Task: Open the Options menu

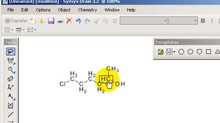Action: pyautogui.click(x=43, y=10)
